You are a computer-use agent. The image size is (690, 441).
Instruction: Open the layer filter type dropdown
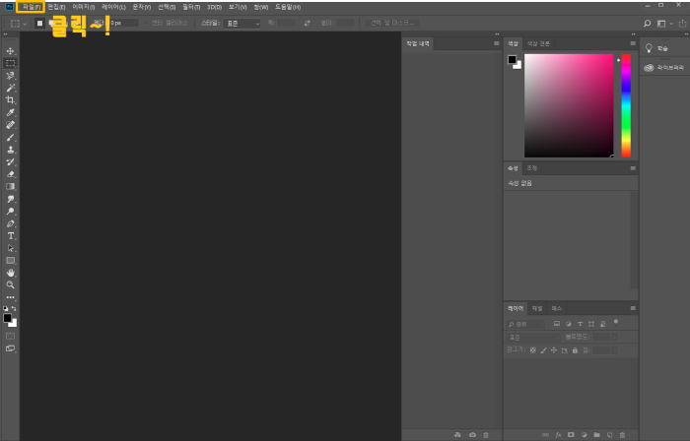tap(525, 324)
